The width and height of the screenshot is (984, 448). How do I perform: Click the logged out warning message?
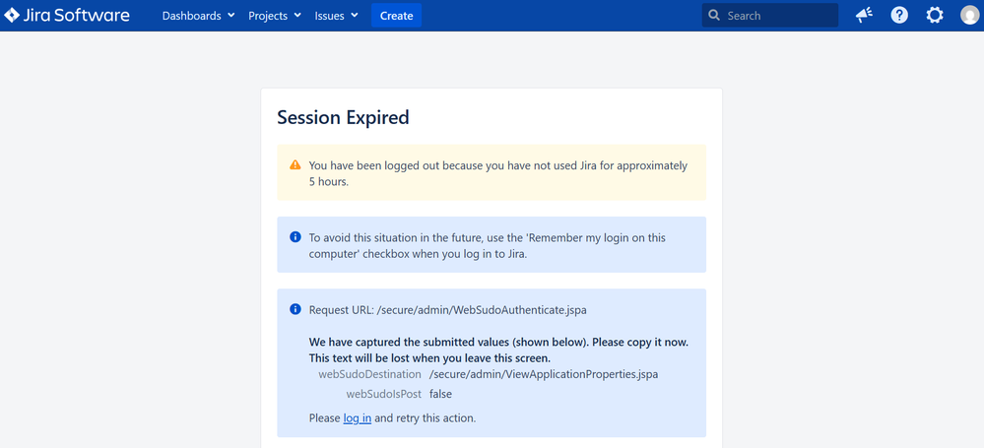click(498, 173)
